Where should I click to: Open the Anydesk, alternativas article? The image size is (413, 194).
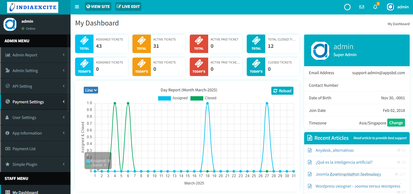click(335, 150)
